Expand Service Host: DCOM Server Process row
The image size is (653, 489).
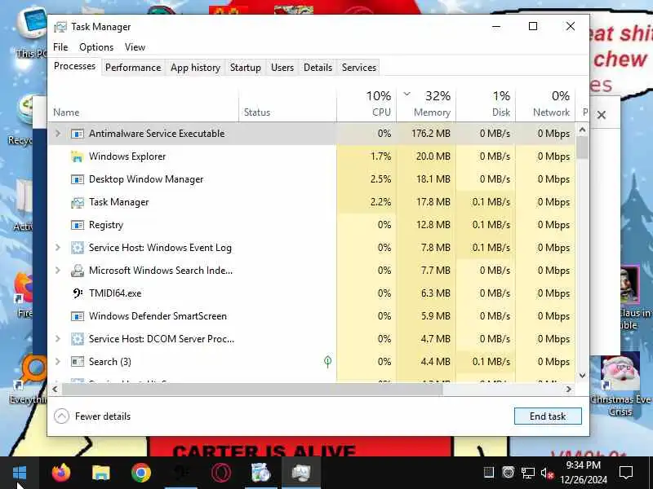pyautogui.click(x=58, y=339)
